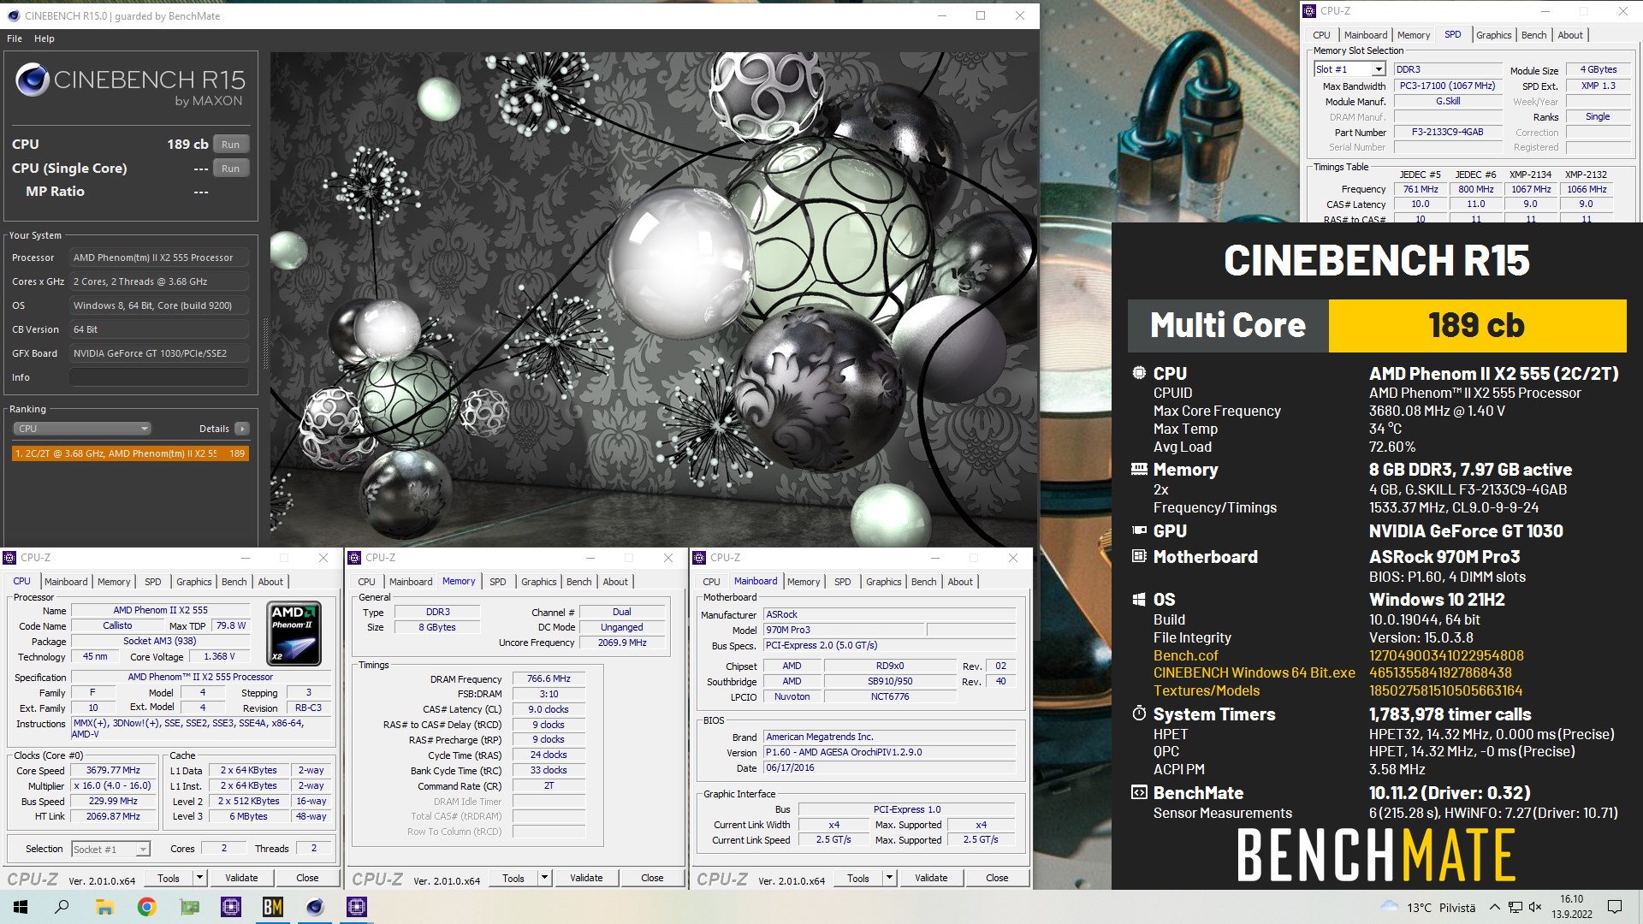Select the Memory tab in SPD window
Image resolution: width=1643 pixels, height=924 pixels.
tap(1414, 35)
